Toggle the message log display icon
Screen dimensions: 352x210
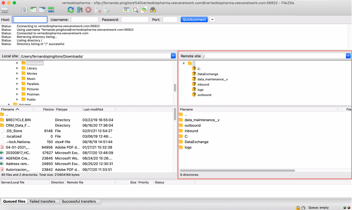[x=25, y=10]
